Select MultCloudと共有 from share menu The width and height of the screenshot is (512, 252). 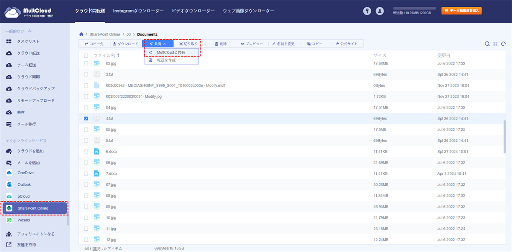pos(171,52)
